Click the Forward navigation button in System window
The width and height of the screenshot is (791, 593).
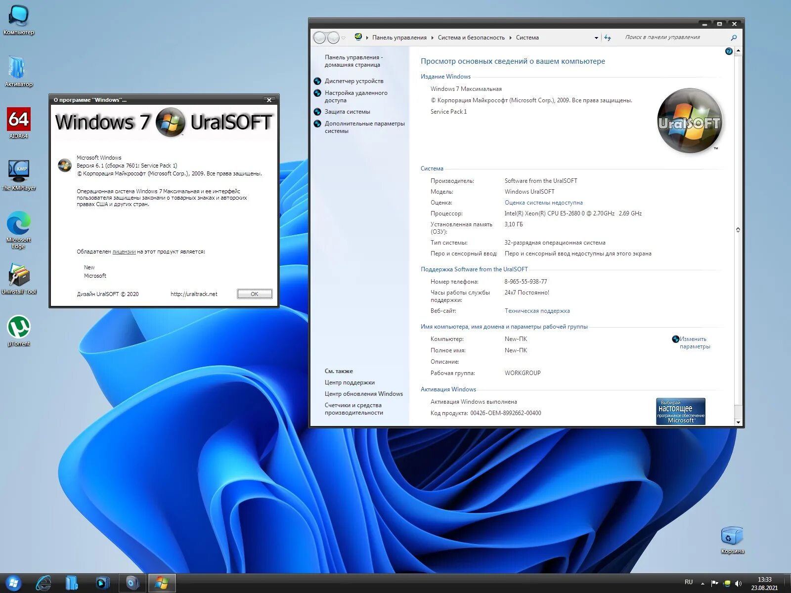(x=334, y=38)
